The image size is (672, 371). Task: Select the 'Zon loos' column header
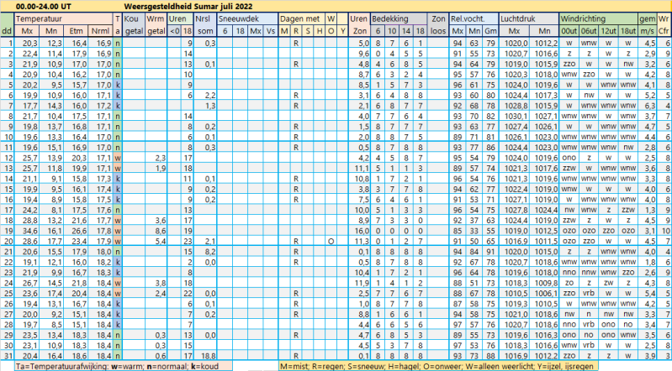[438, 25]
